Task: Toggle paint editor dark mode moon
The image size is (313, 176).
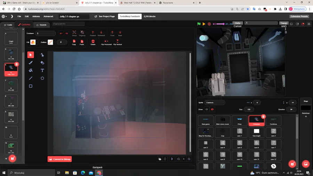Action: 172,159
